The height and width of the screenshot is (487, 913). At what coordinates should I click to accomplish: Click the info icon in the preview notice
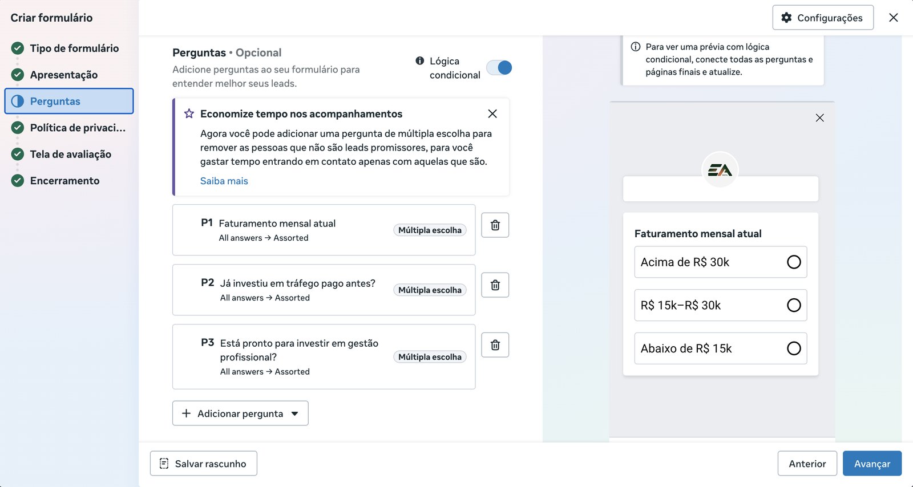[x=636, y=47]
